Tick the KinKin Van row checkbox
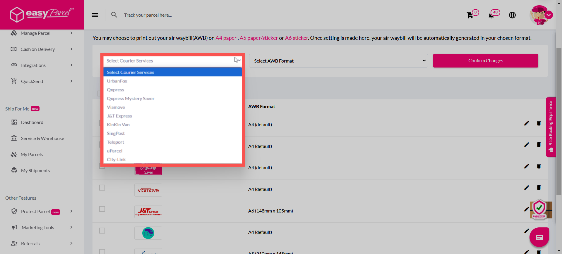This screenshot has width=562, height=254. (x=102, y=231)
